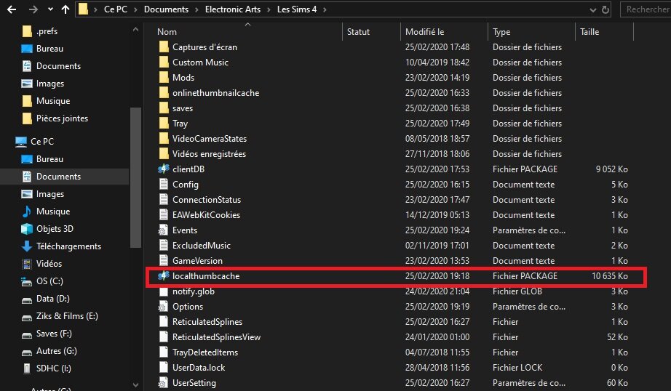Collapse the Ce PC tree node
The image size is (671, 391).
point(7,142)
